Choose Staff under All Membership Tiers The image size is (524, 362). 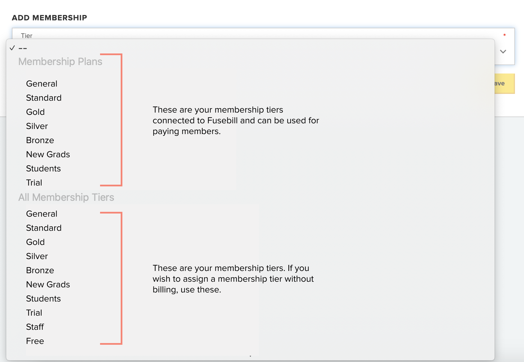(35, 327)
